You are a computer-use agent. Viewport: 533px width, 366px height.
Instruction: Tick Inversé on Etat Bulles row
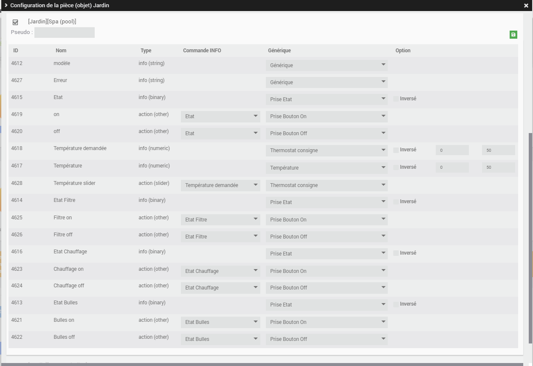click(x=396, y=304)
